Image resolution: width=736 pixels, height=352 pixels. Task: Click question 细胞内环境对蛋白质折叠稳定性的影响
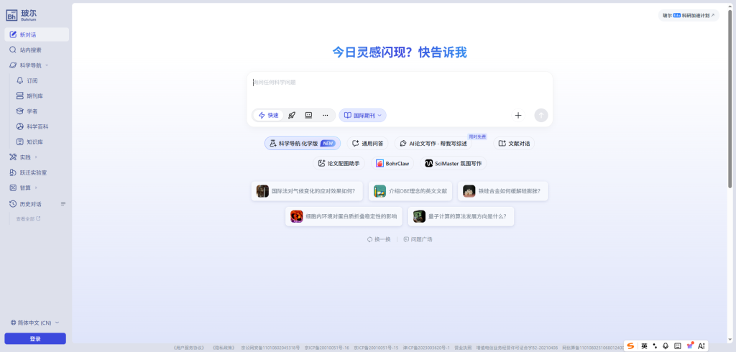point(344,216)
